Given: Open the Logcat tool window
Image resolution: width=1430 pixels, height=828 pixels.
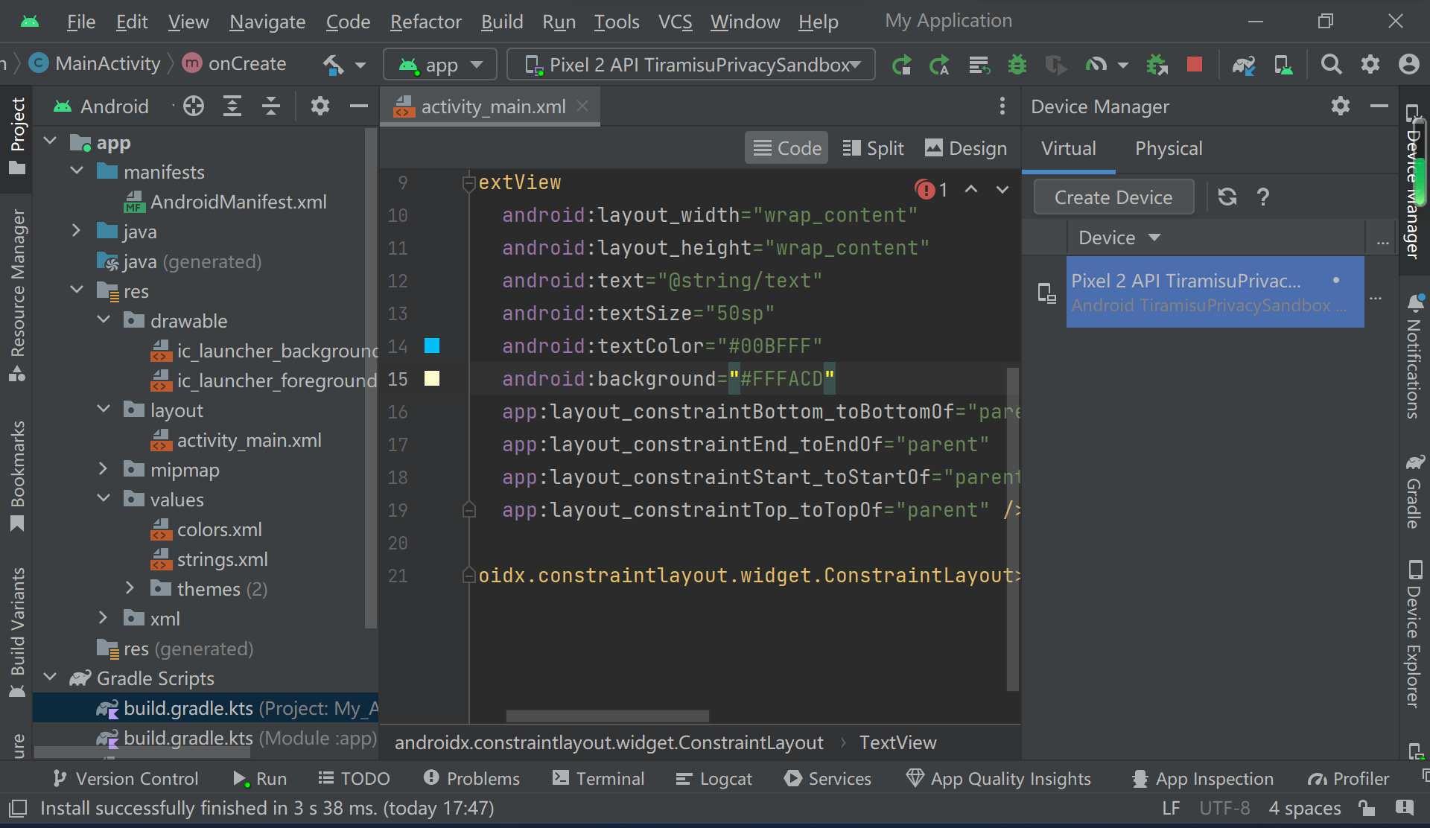Looking at the screenshot, I should coord(714,779).
